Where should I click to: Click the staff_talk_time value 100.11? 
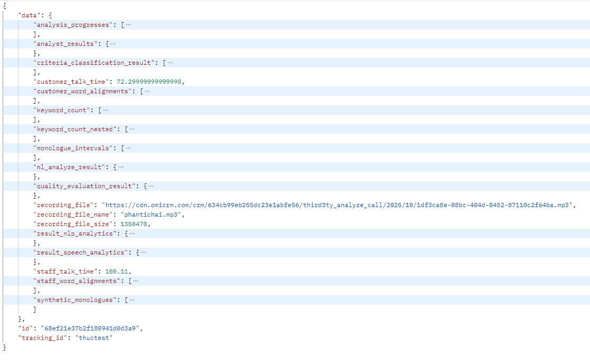[x=117, y=271]
